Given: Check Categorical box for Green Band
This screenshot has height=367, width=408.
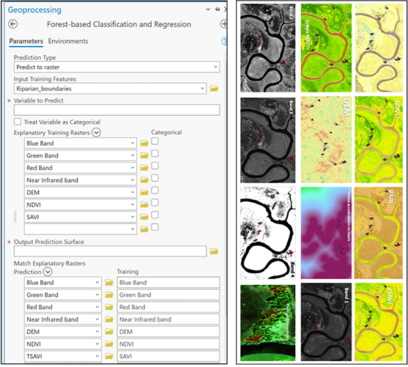Looking at the screenshot, I should pyautogui.click(x=155, y=153).
